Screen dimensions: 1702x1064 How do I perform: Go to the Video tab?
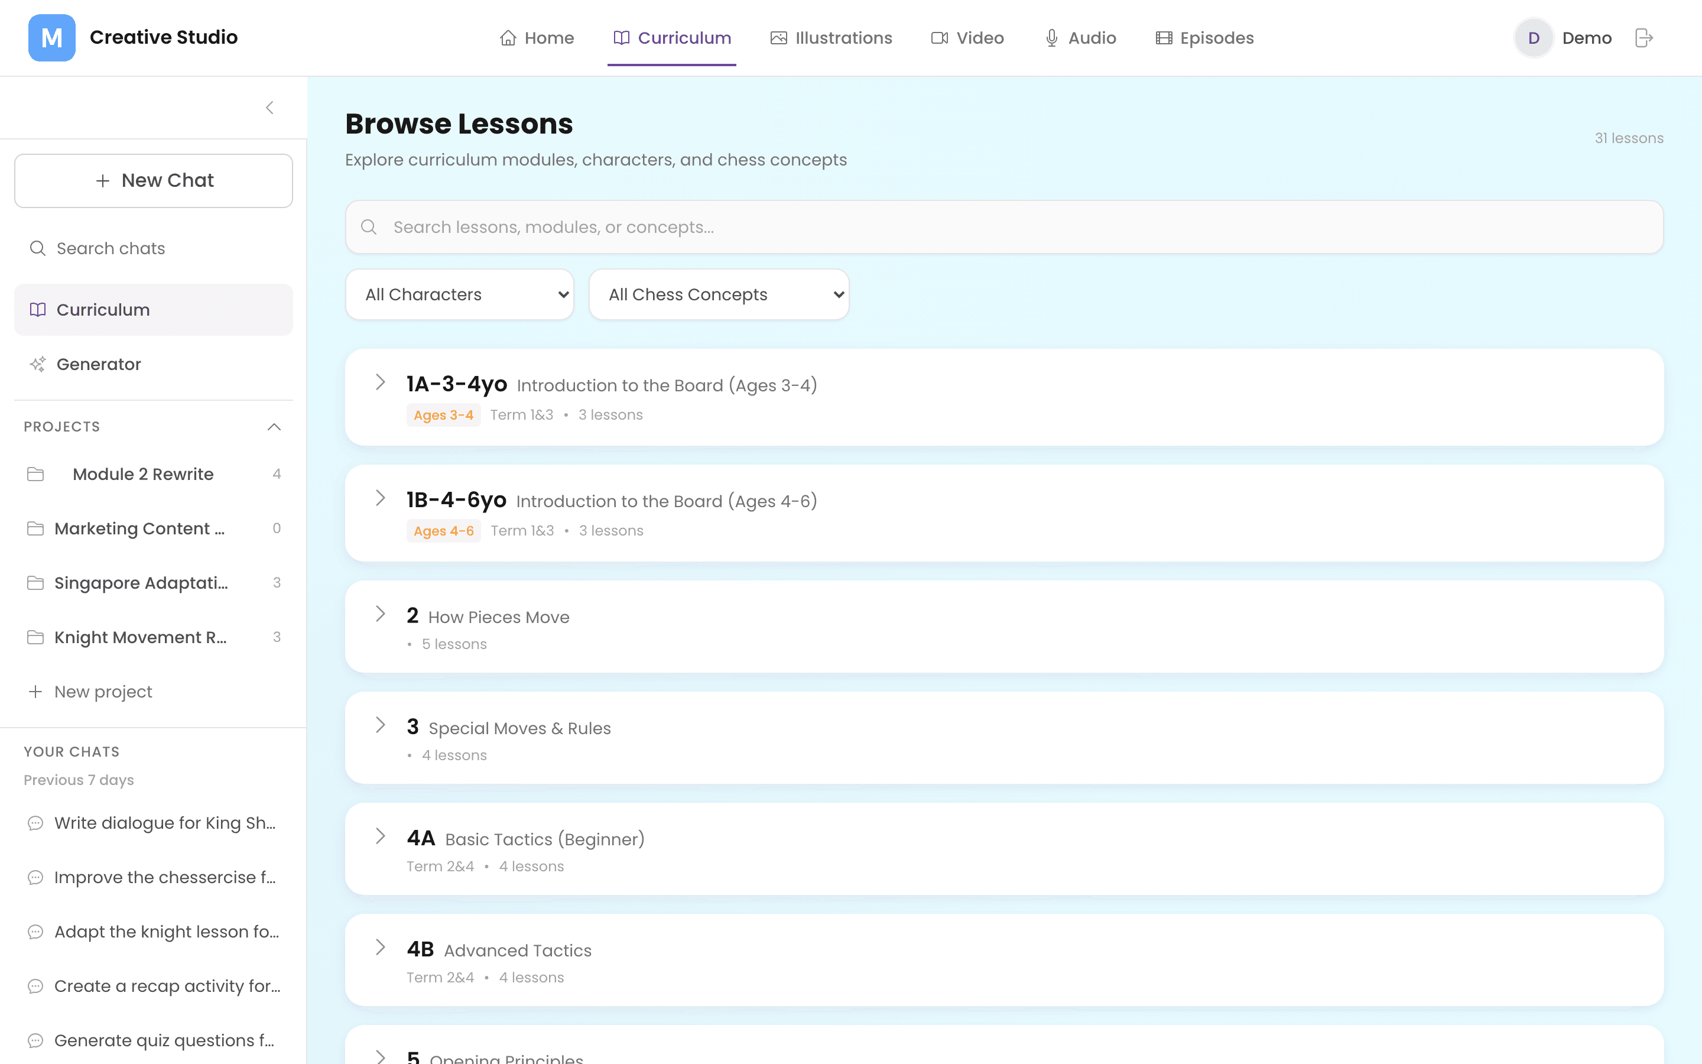tap(967, 38)
